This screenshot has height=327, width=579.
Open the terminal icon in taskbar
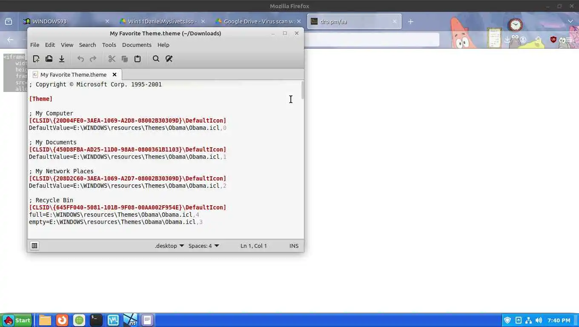click(x=96, y=320)
